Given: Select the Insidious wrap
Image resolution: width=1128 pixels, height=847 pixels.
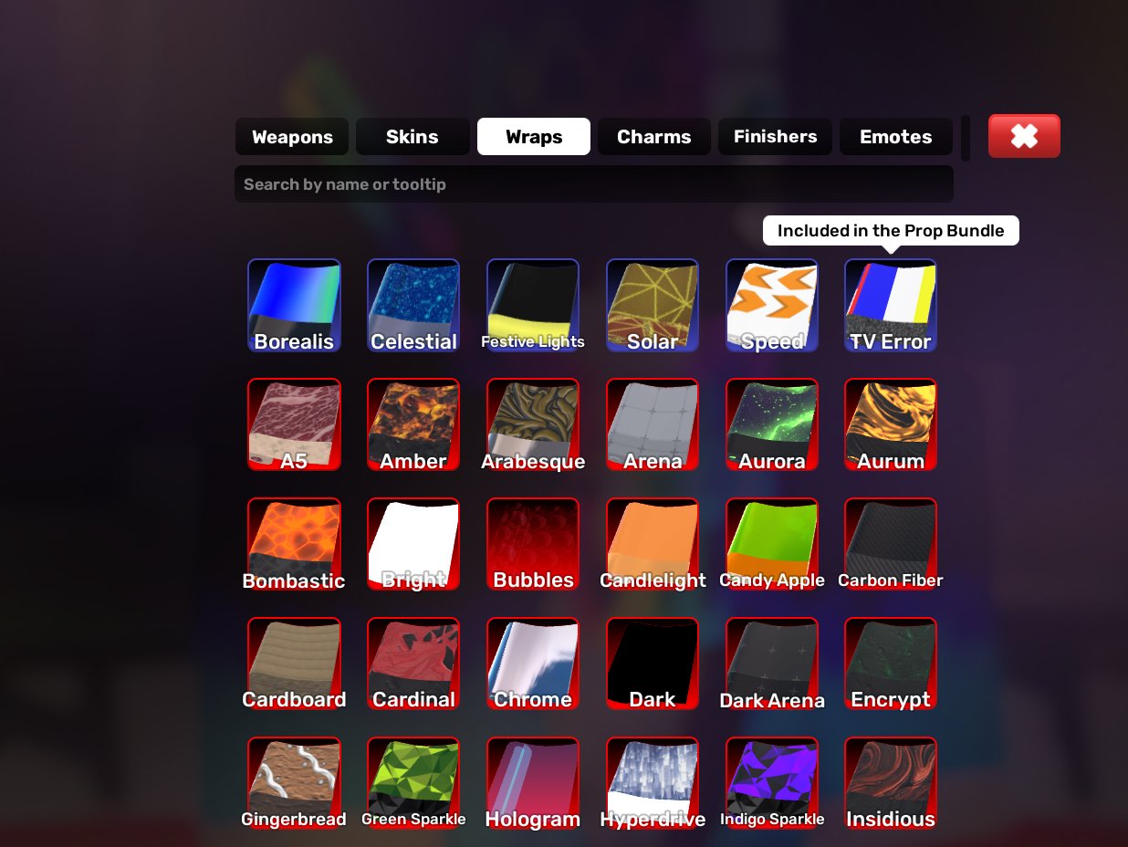Looking at the screenshot, I should click(891, 784).
